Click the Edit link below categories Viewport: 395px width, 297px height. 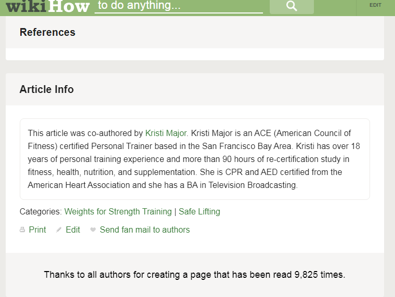(x=73, y=230)
